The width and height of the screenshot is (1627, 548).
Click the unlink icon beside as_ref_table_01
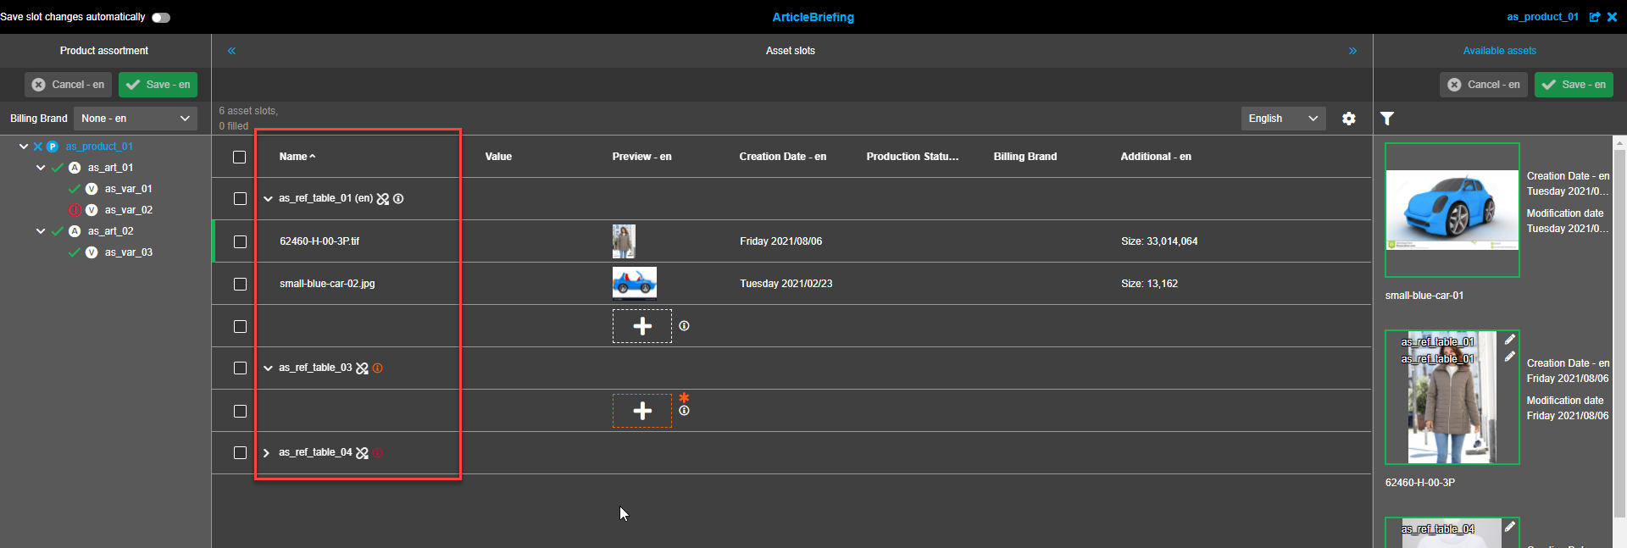(383, 199)
